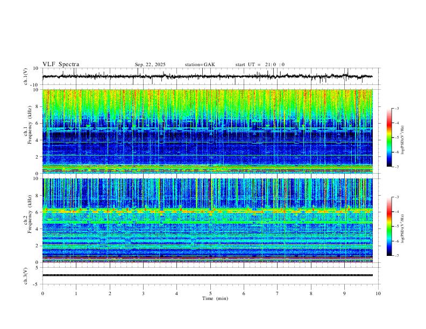Click the "4" kHz tick on ch.2 spectrogram
The width and height of the screenshot is (426, 329).
[x=38, y=229]
